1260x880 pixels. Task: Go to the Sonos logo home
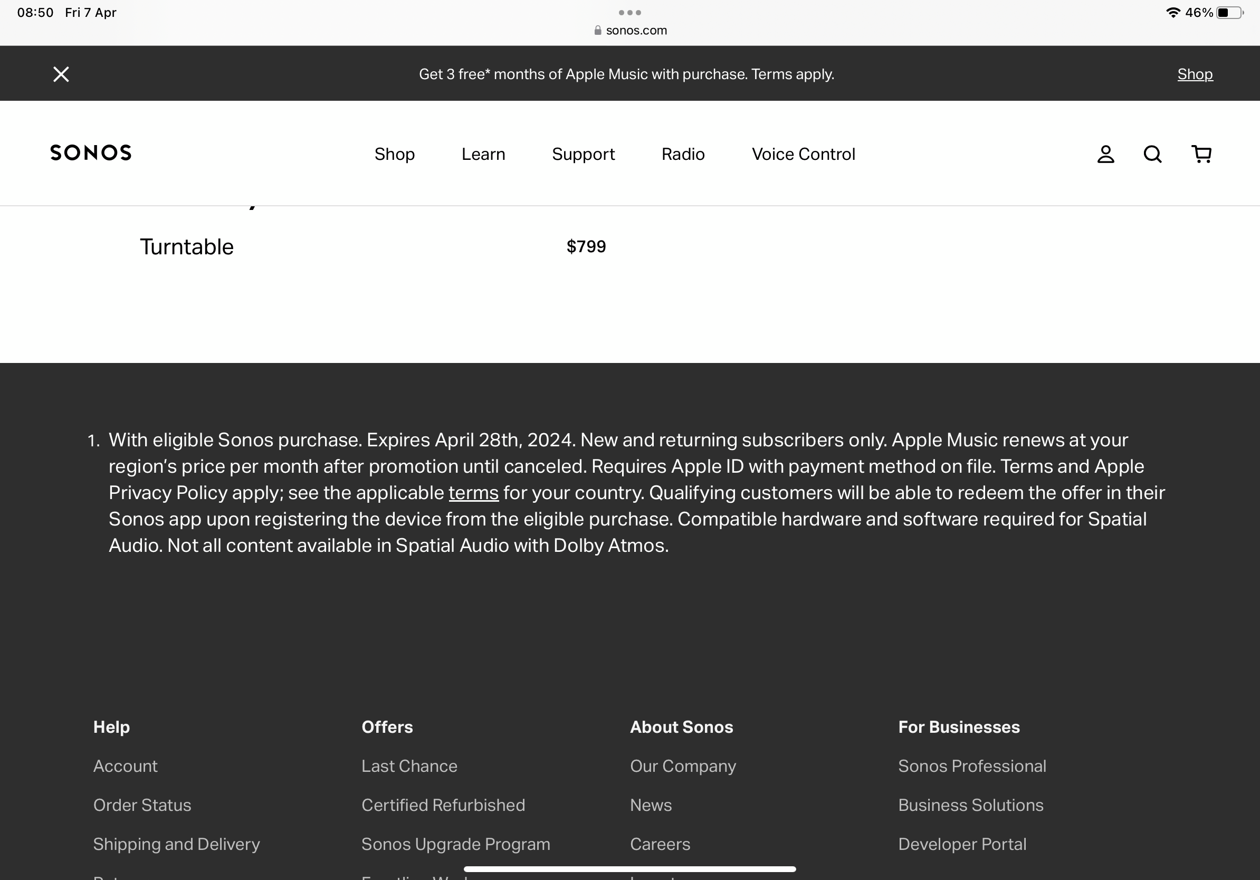click(91, 152)
